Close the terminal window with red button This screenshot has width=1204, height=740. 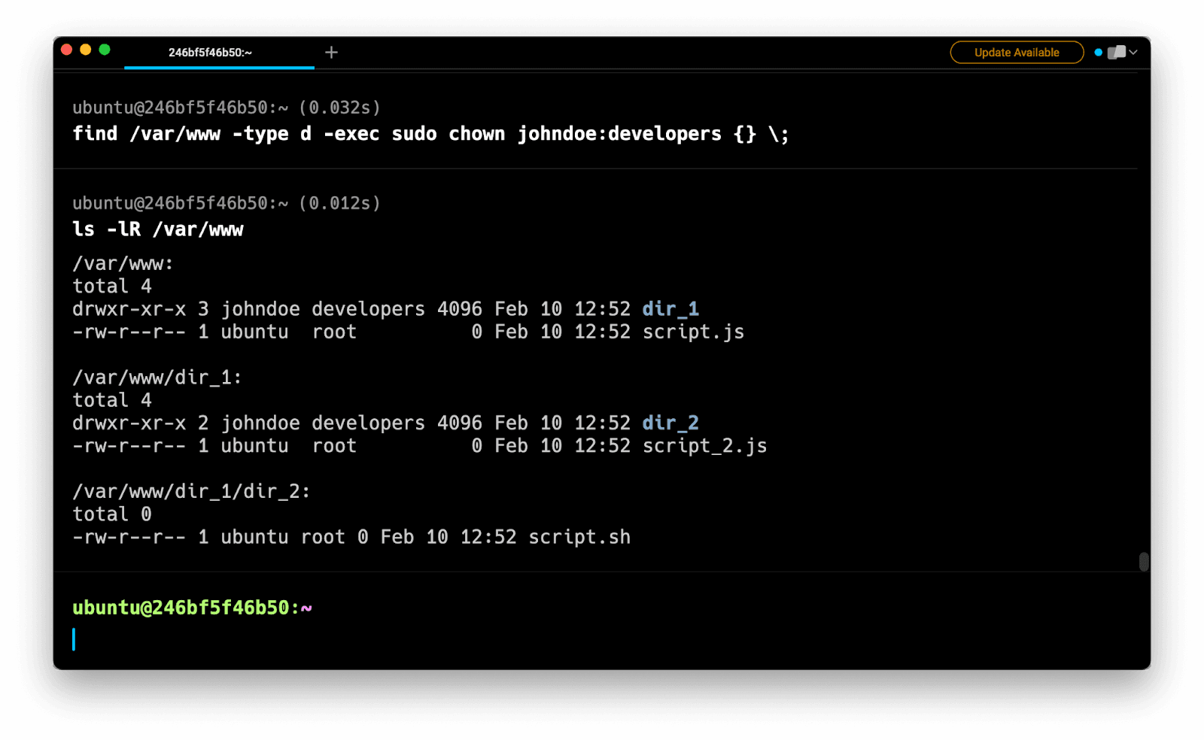(66, 50)
